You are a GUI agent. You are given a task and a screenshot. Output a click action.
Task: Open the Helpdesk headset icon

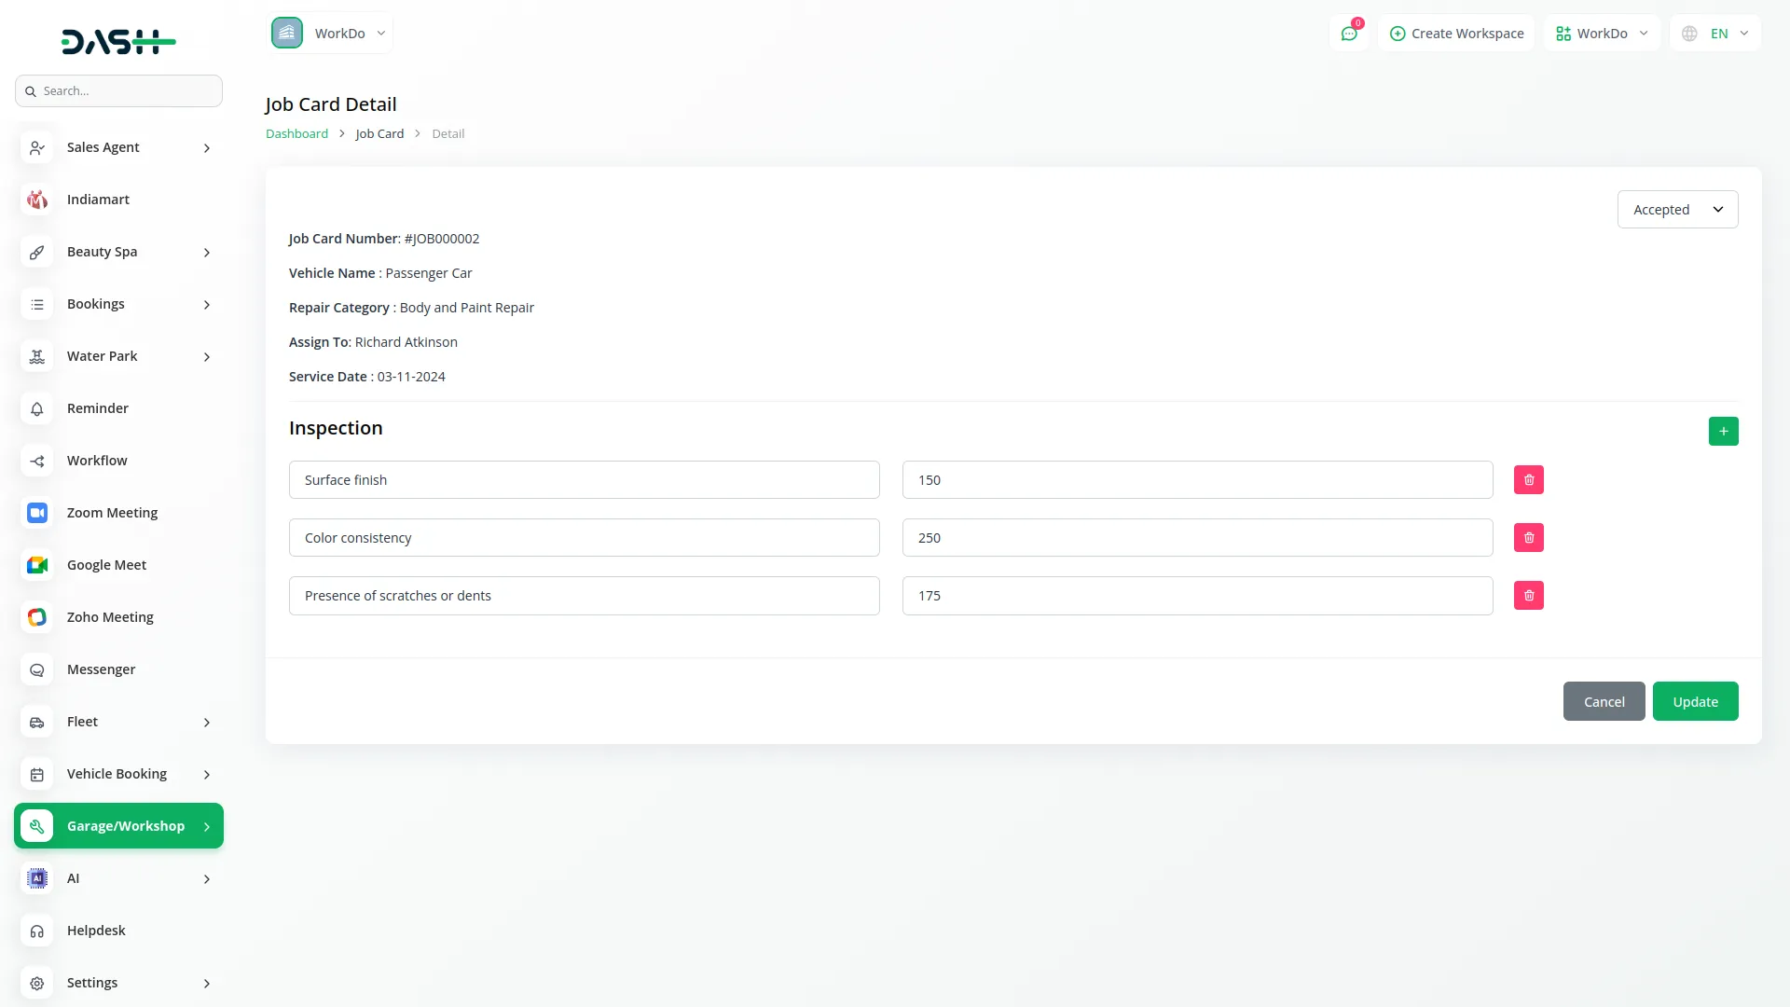tap(37, 931)
